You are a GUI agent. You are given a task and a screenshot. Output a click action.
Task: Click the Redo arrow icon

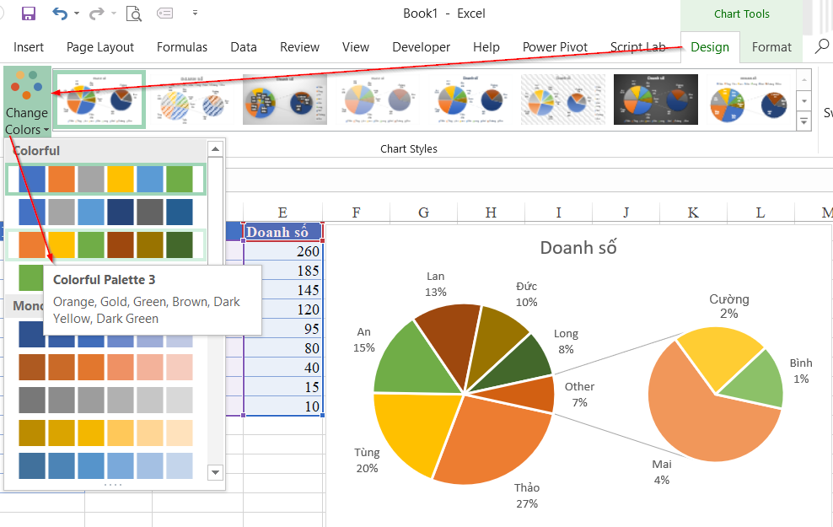(96, 13)
